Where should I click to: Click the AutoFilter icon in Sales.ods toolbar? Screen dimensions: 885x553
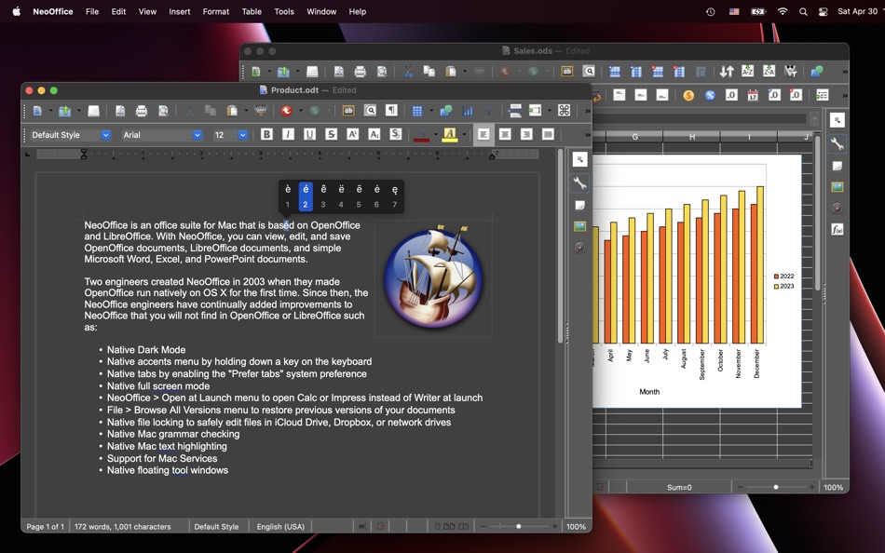click(791, 71)
